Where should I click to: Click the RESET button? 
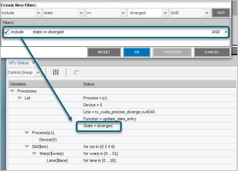(x=104, y=52)
